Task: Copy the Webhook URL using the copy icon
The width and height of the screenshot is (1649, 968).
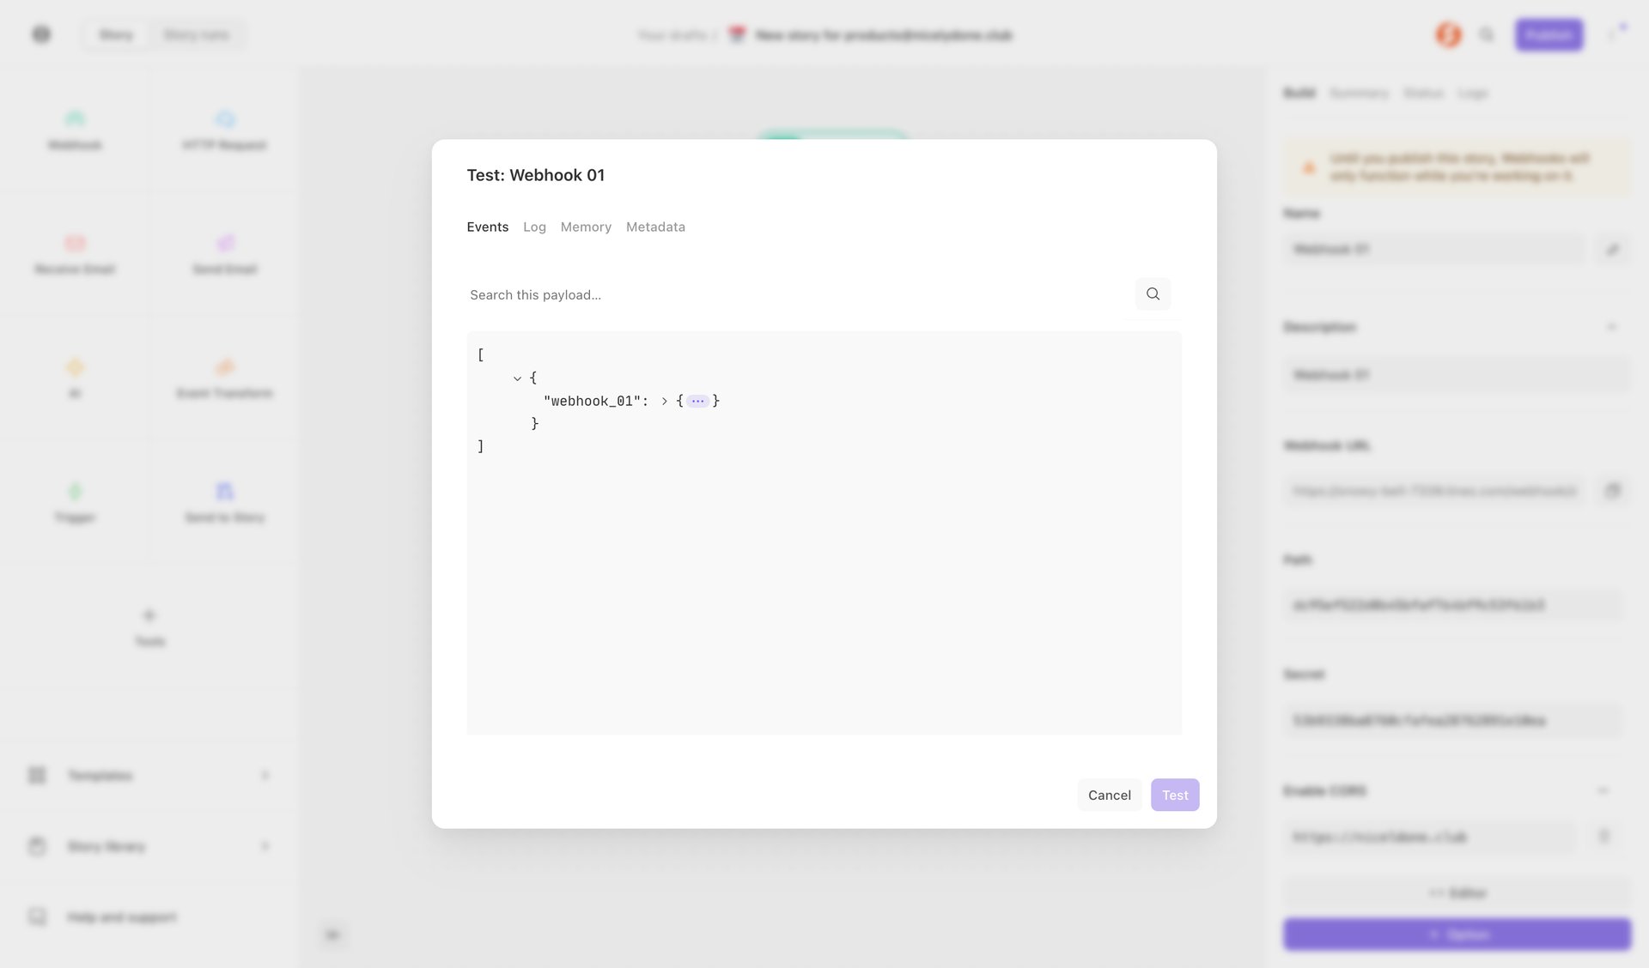Action: [x=1614, y=490]
